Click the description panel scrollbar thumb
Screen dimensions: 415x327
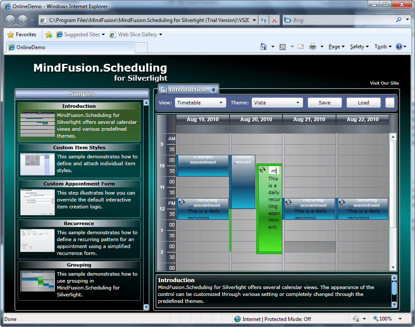click(x=394, y=288)
